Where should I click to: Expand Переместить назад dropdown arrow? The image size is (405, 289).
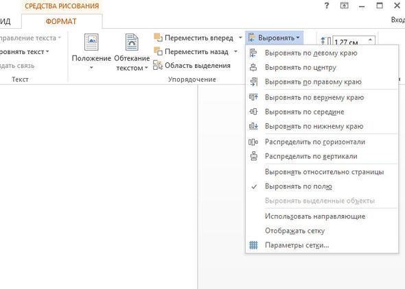point(235,52)
